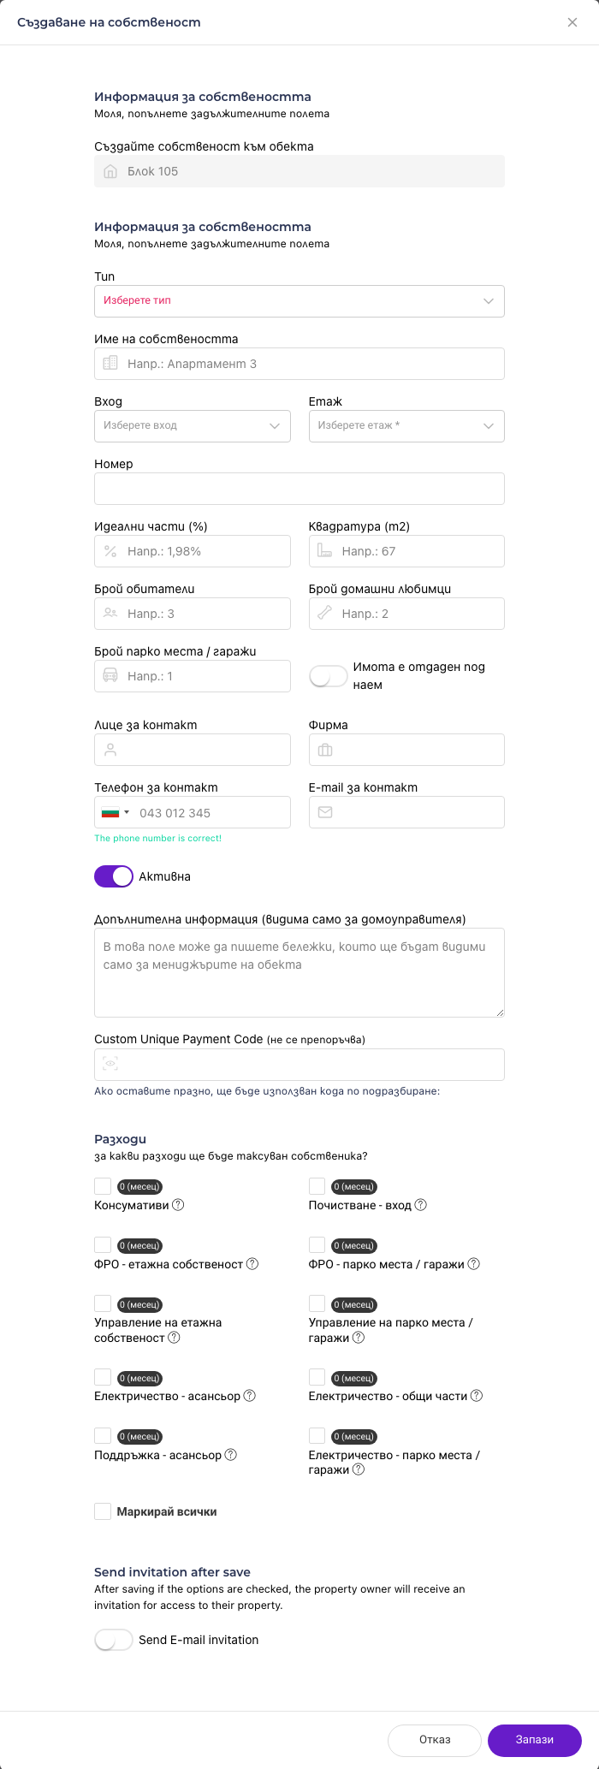Toggle the Активна switch off

114,876
